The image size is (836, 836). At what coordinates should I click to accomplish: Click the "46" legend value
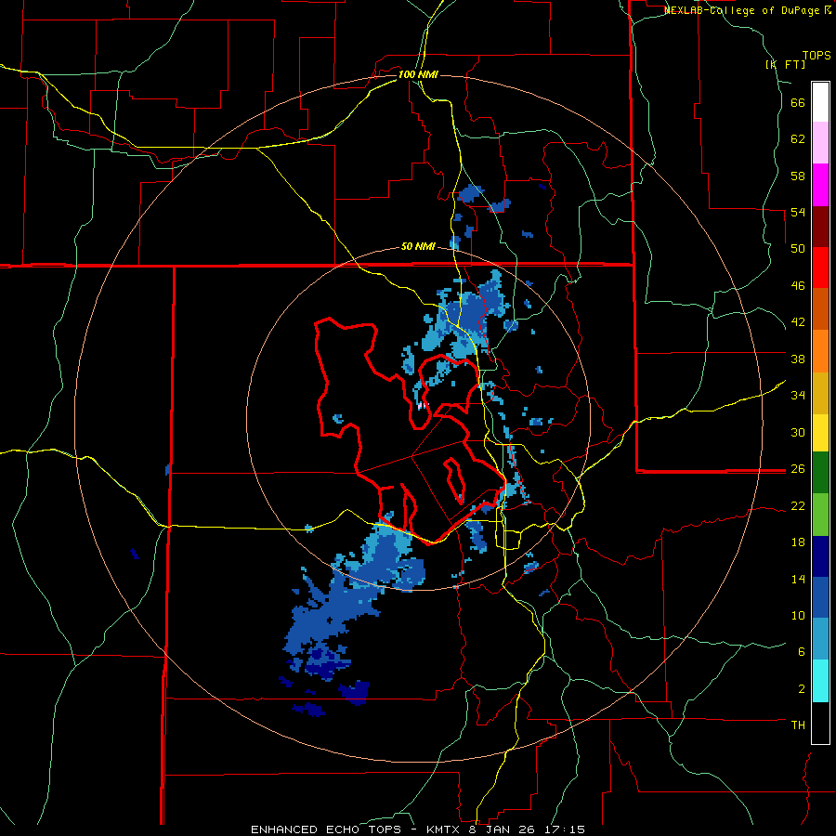point(798,286)
